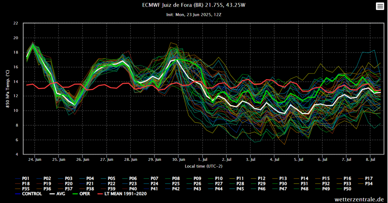Toggle ensemble member P50 in legend
388x203 pixels.
pyautogui.click(x=348, y=189)
